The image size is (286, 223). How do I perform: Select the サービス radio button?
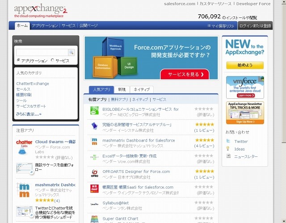pyautogui.click(x=53, y=60)
